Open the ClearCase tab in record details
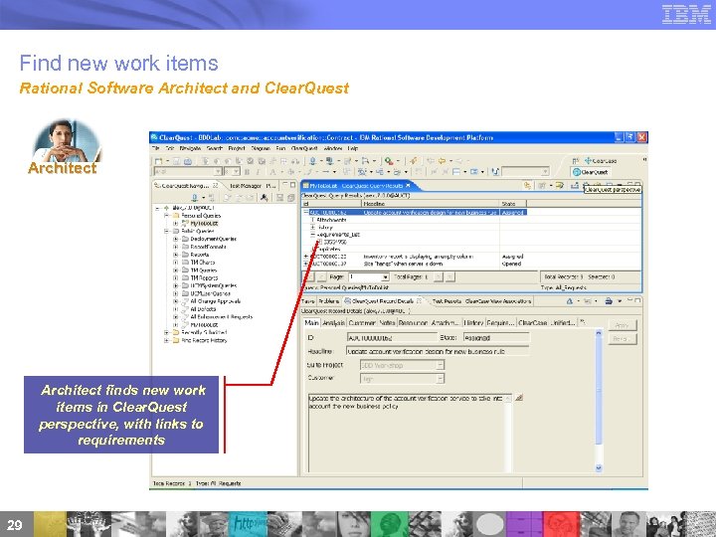716x537 pixels. (532, 322)
